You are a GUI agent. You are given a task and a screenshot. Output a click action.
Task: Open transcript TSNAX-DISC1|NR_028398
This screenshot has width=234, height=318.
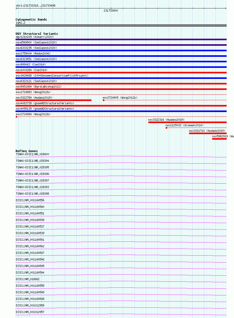pyautogui.click(x=32, y=194)
